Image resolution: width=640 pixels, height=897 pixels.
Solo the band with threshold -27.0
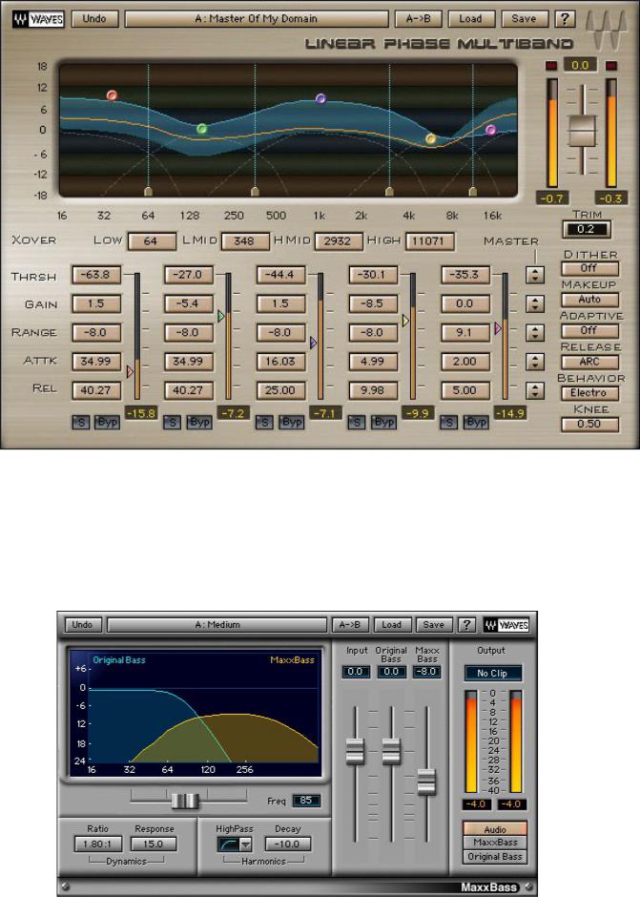point(172,422)
